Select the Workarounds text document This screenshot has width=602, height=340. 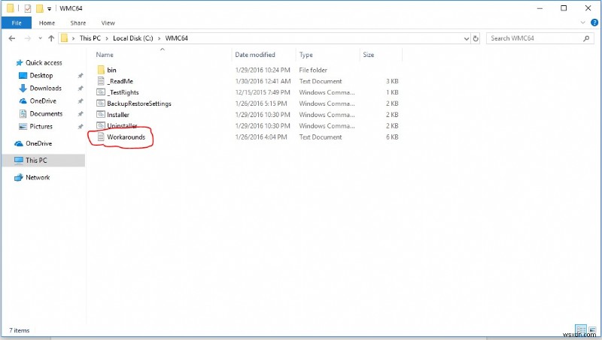click(x=126, y=137)
